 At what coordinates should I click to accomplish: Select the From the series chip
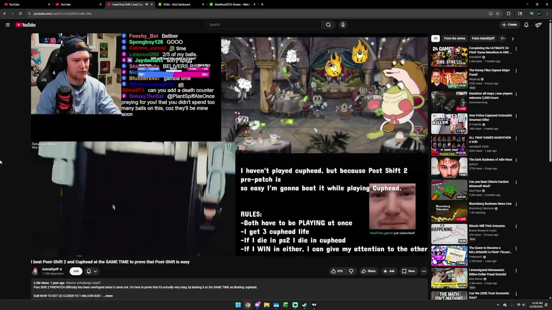(455, 38)
